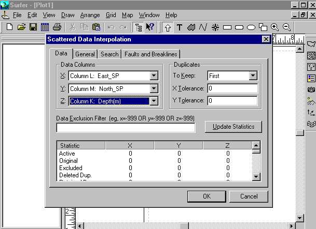The height and width of the screenshot is (229, 316).
Task: Click statistics list scroll down arrow
Action: point(256,177)
